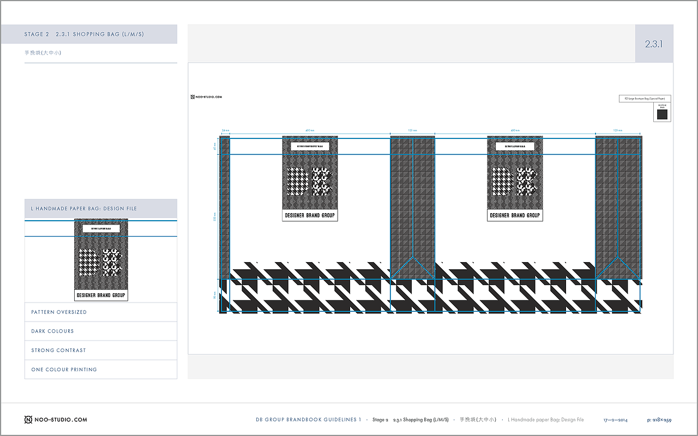Click the L Handmade paper Bag footer breadcrumb
Viewport: 698px width, 436px height.
click(545, 420)
